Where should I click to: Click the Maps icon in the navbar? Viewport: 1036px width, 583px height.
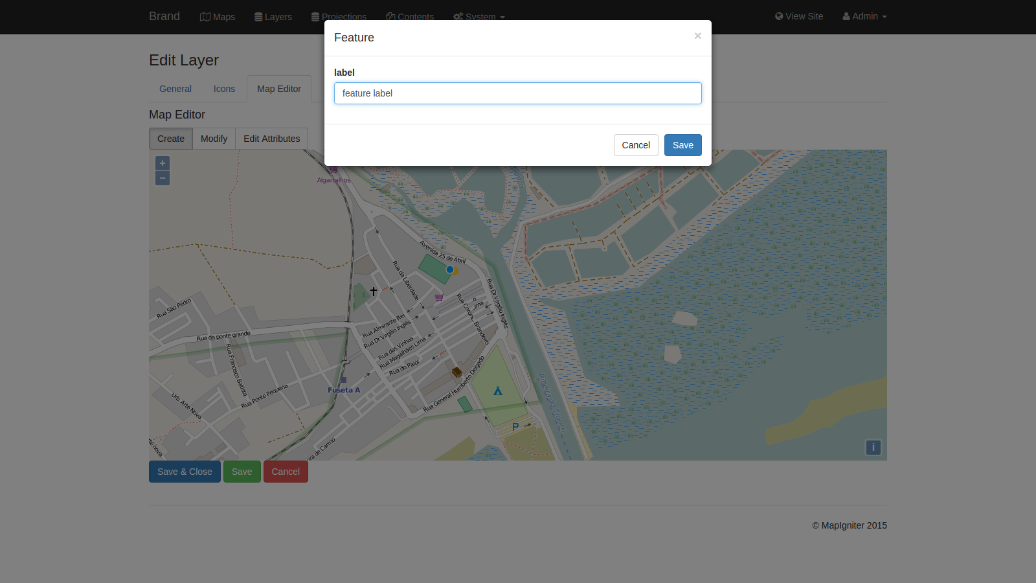205,16
